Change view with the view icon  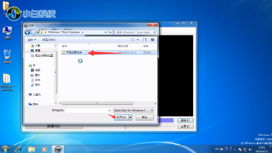pyautogui.click(x=133, y=40)
